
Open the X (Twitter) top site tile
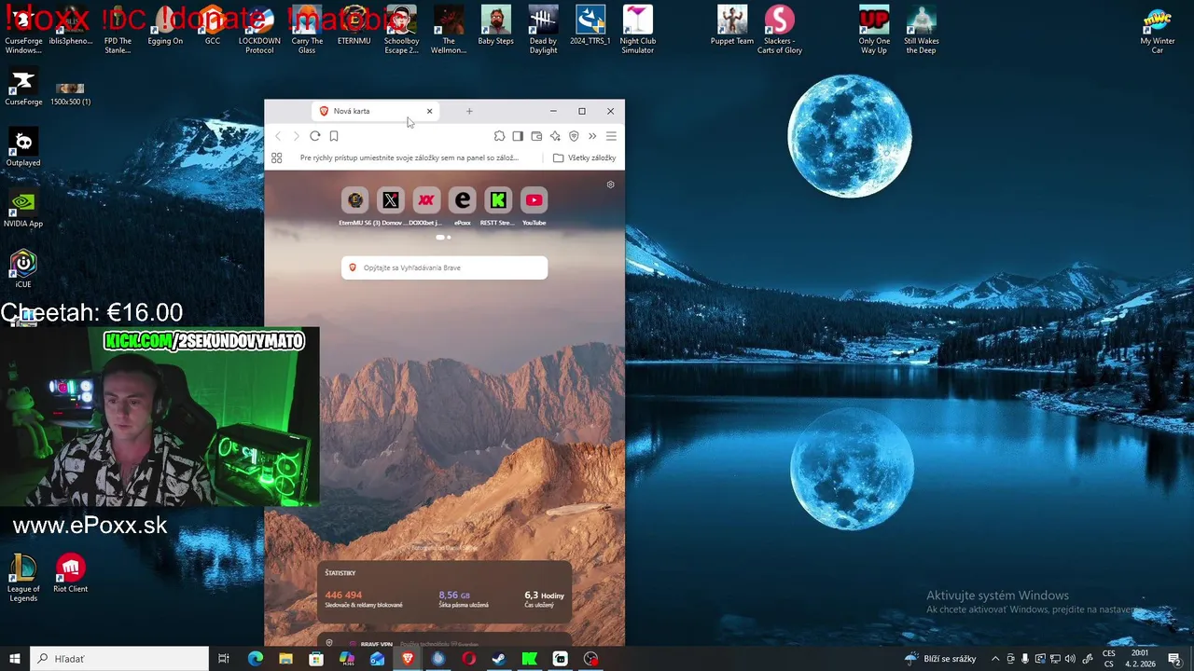391,206
